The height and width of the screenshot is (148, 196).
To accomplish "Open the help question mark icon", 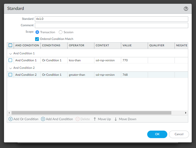I will [186, 9].
